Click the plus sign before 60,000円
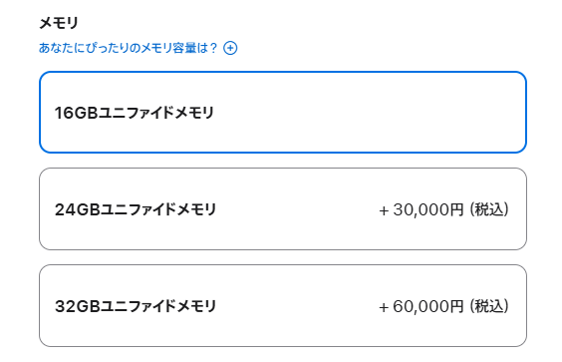Screen dimensions: 562x362 384,308
